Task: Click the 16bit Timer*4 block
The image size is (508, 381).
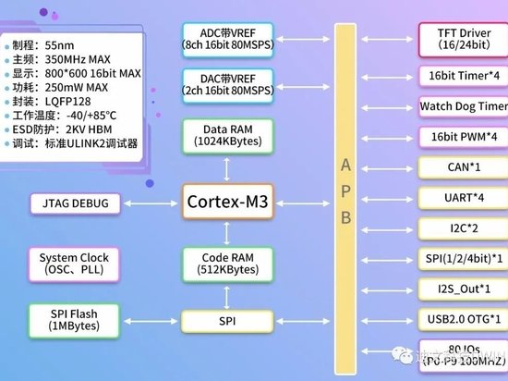Action: tap(464, 76)
